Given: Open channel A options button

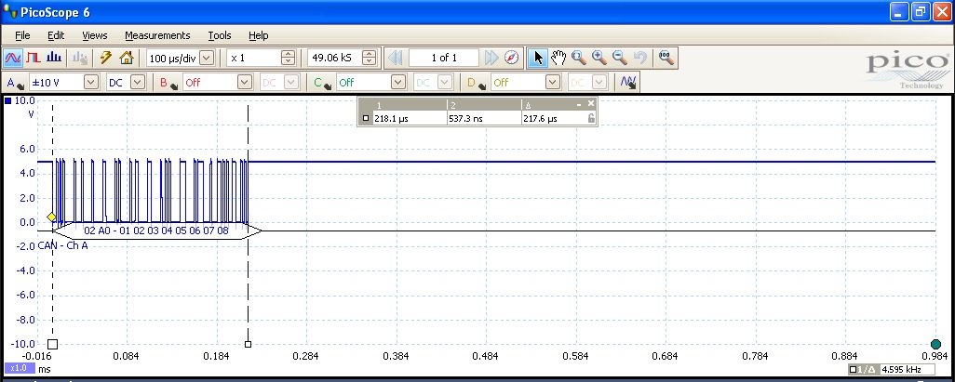Looking at the screenshot, I should 15,83.
